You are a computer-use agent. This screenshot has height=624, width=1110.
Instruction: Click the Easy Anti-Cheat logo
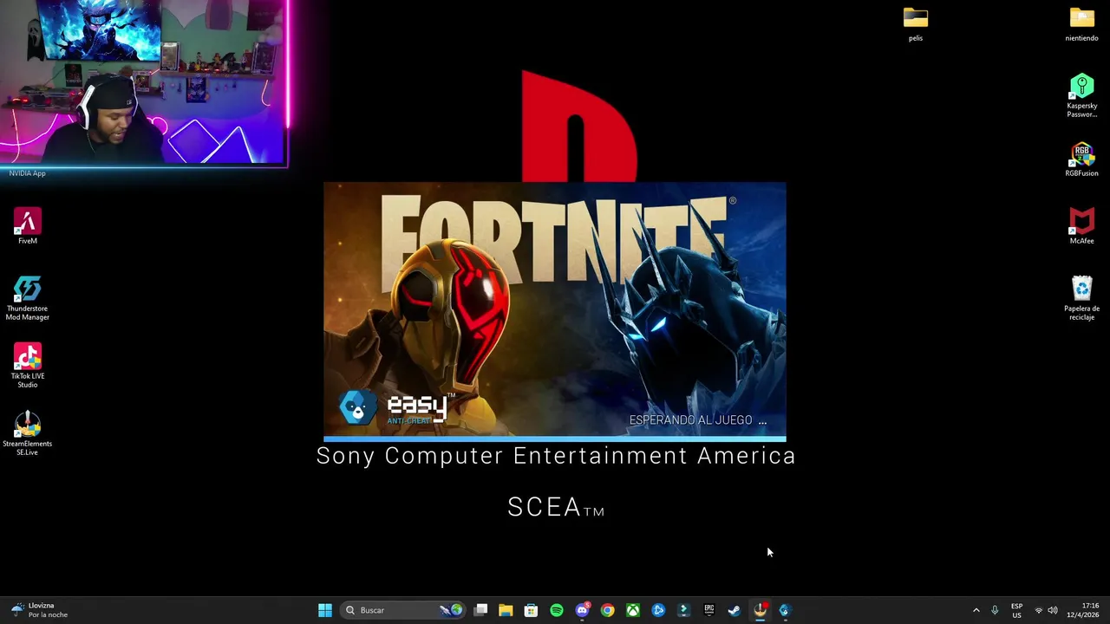point(397,407)
